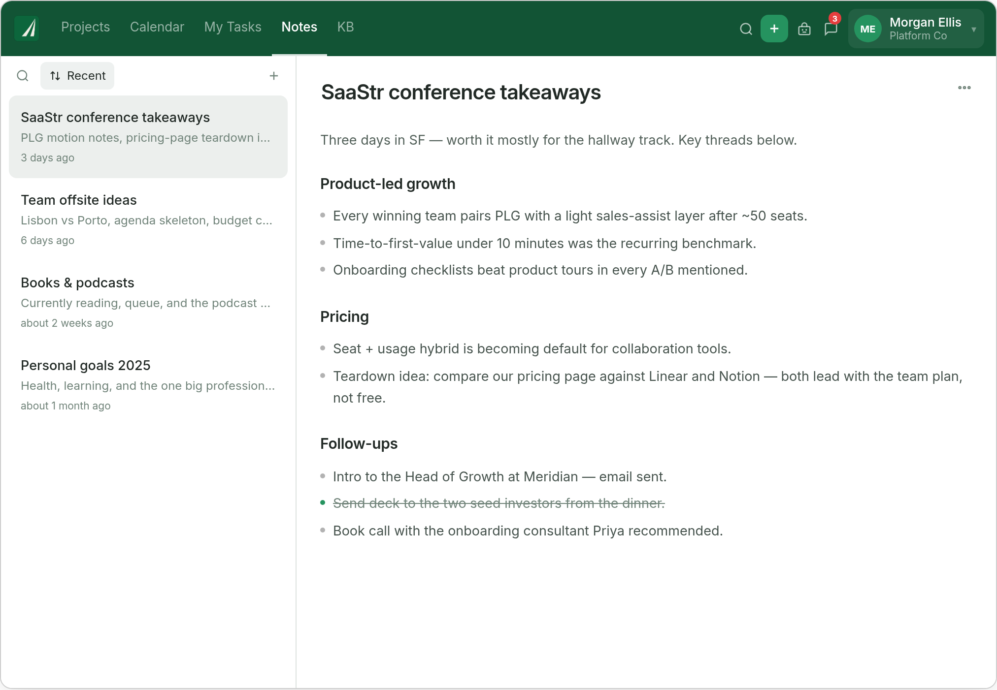Click 'about 2 weeks ago' timestamp
This screenshot has height=690, width=997.
[x=67, y=323]
